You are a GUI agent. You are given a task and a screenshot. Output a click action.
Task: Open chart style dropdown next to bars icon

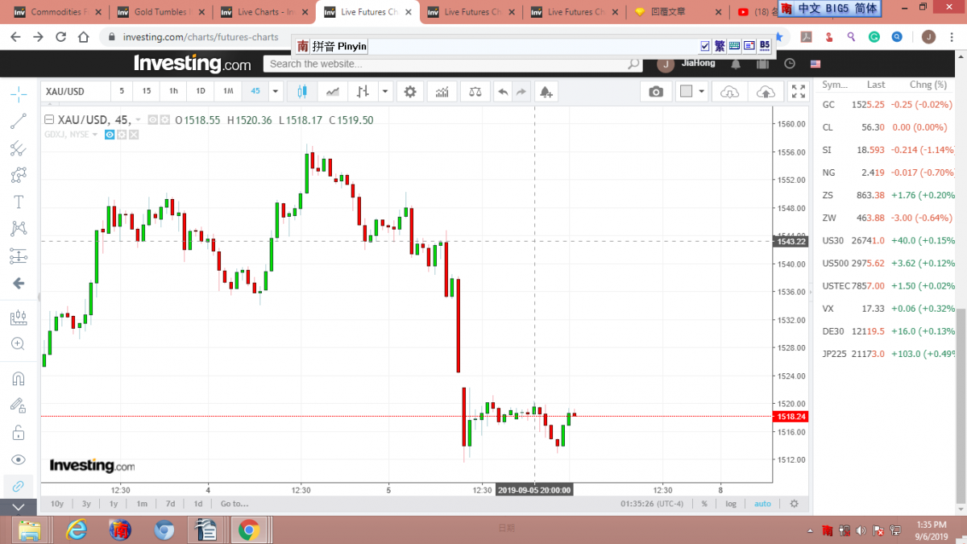(385, 92)
